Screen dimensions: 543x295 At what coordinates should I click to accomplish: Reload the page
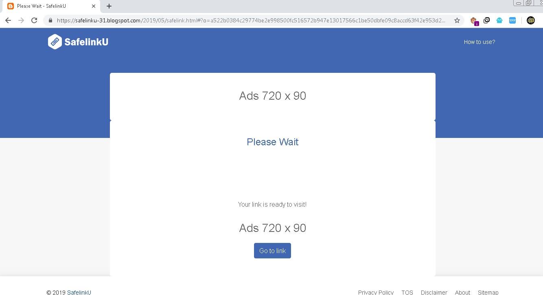point(34,20)
